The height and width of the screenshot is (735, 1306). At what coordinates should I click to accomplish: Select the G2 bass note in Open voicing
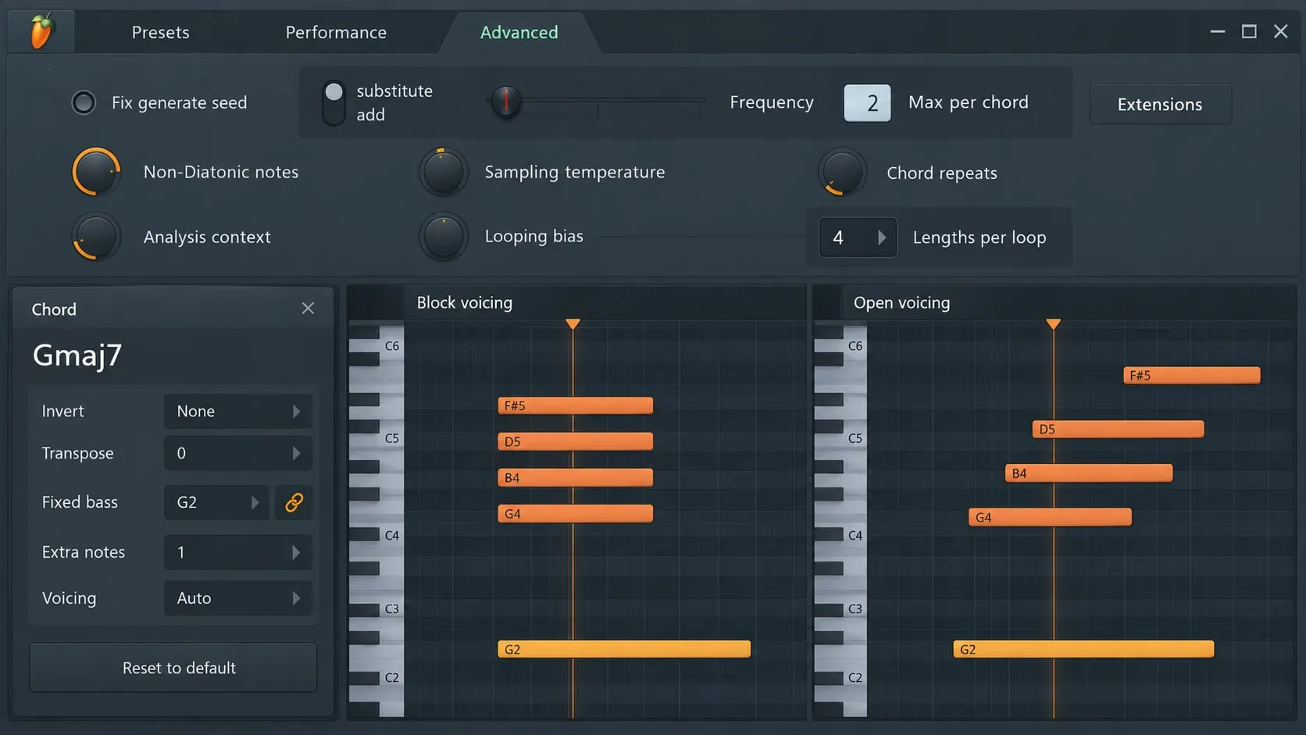[x=1084, y=649]
